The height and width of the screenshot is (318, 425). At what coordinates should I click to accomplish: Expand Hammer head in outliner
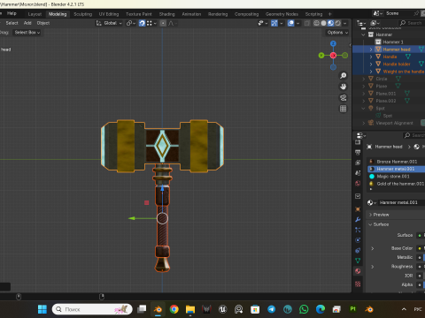pos(371,49)
